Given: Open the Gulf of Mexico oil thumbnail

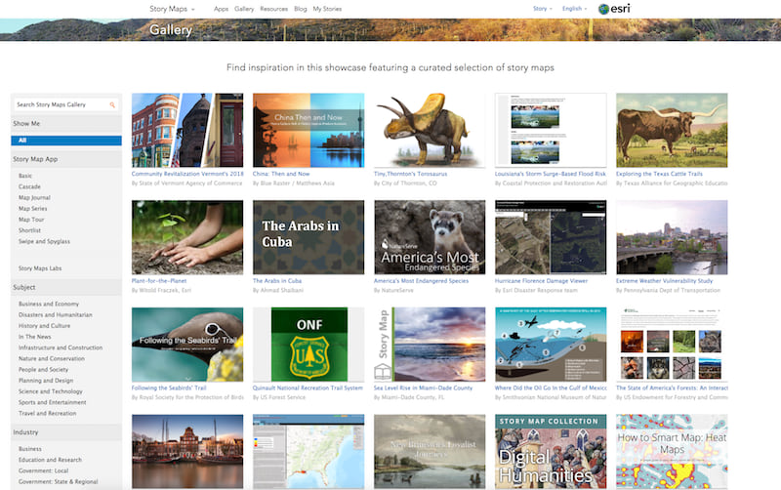Looking at the screenshot, I should point(551,345).
